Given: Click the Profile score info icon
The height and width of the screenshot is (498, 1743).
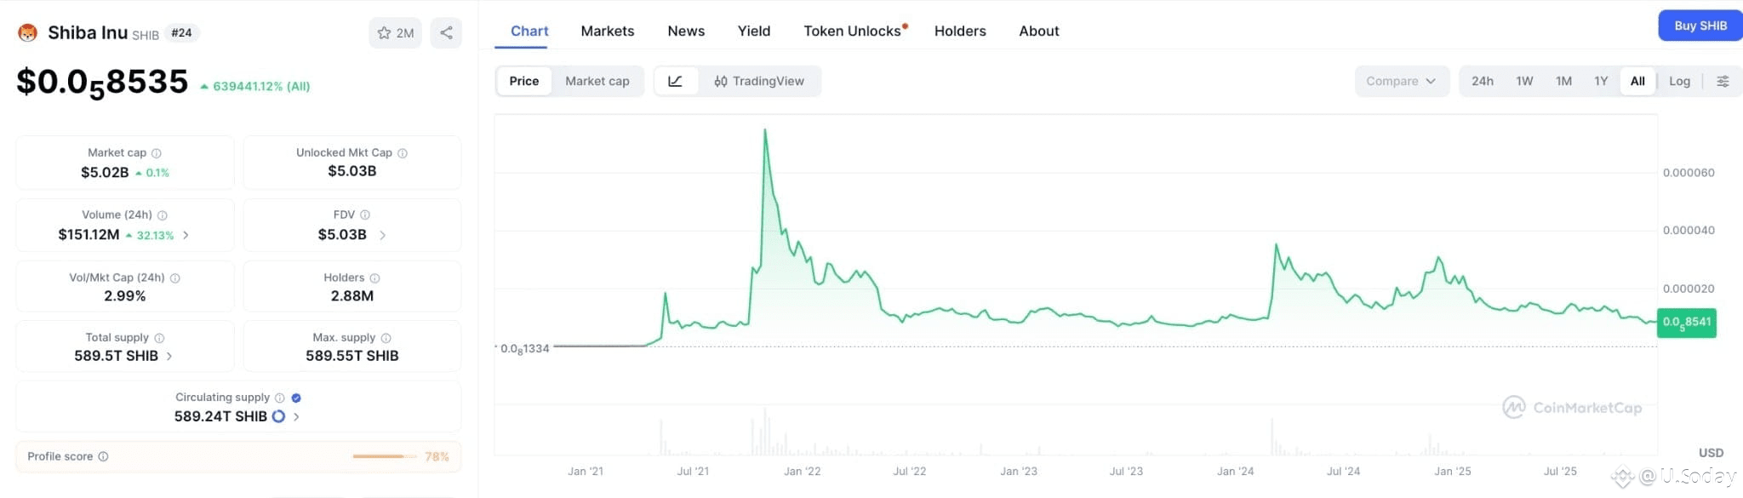Looking at the screenshot, I should tap(104, 456).
